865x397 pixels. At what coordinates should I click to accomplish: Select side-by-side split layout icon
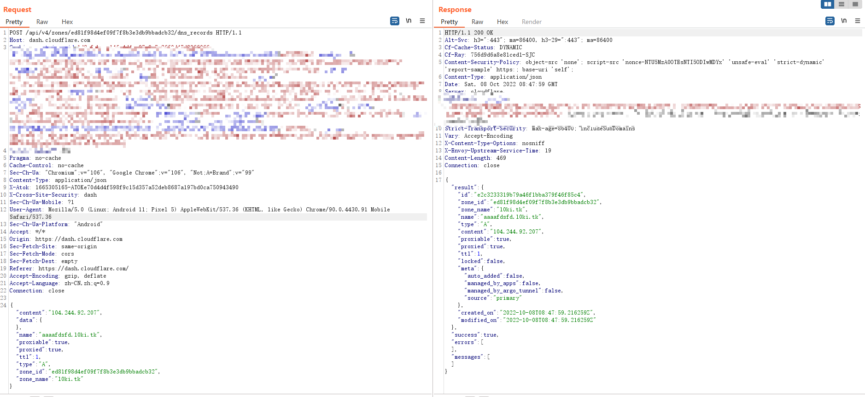coord(828,4)
